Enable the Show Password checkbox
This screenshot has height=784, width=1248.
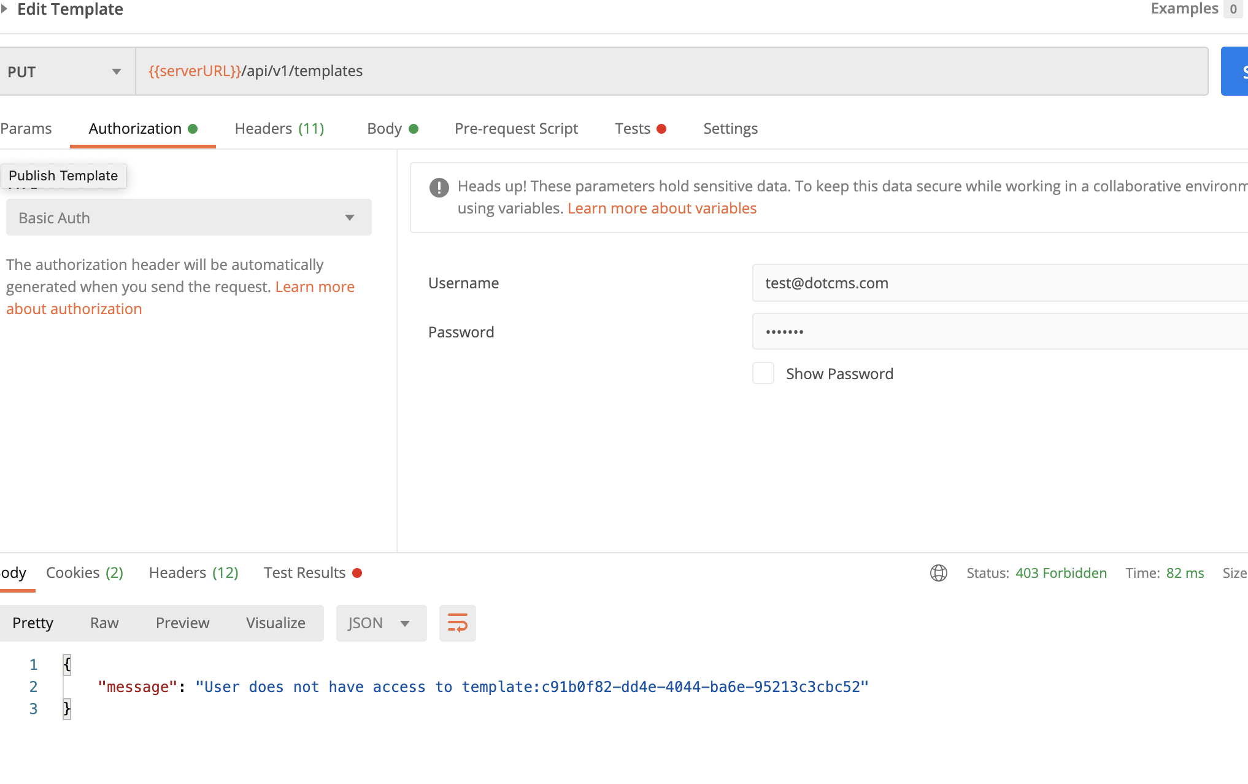click(x=763, y=373)
